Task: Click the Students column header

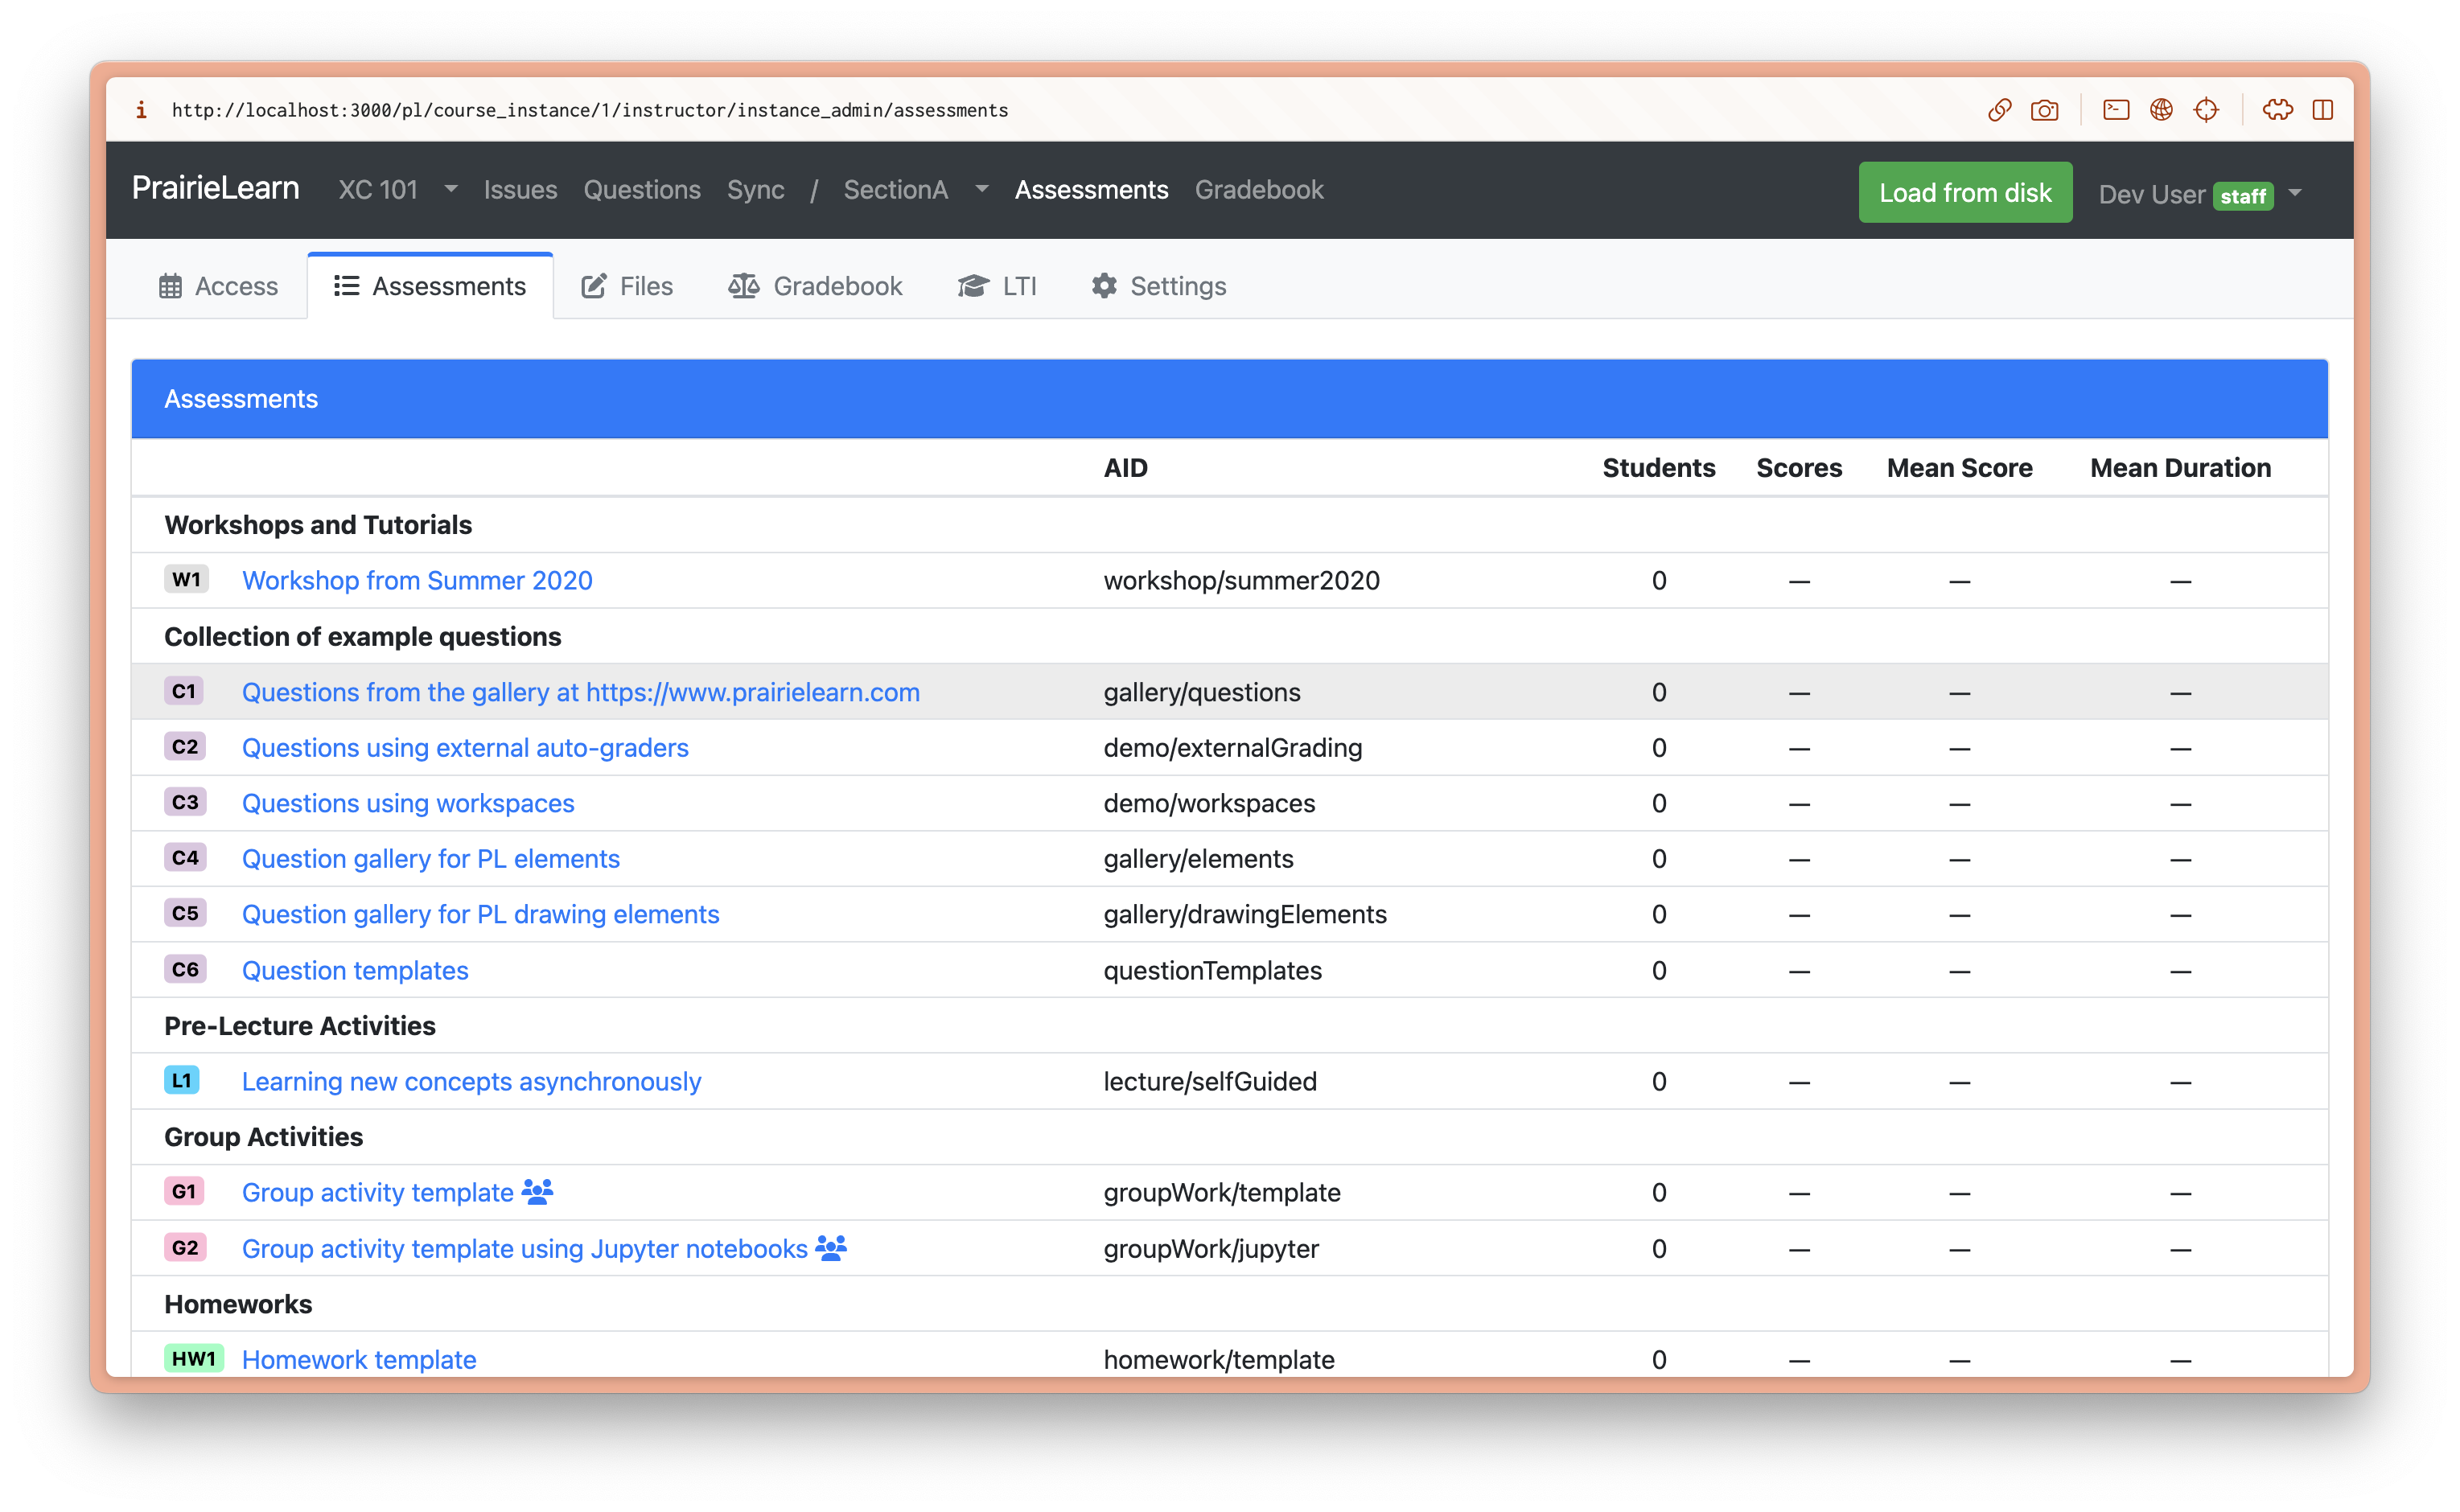Action: (1658, 467)
